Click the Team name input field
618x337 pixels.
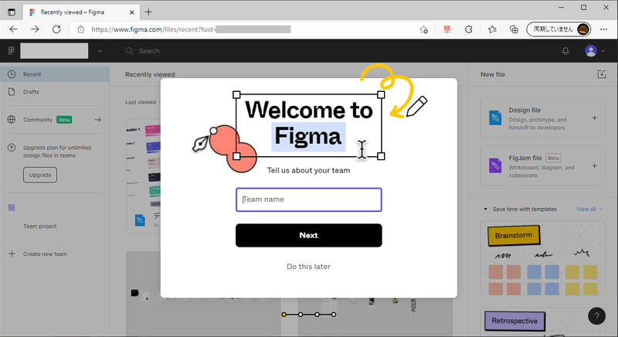click(x=308, y=199)
